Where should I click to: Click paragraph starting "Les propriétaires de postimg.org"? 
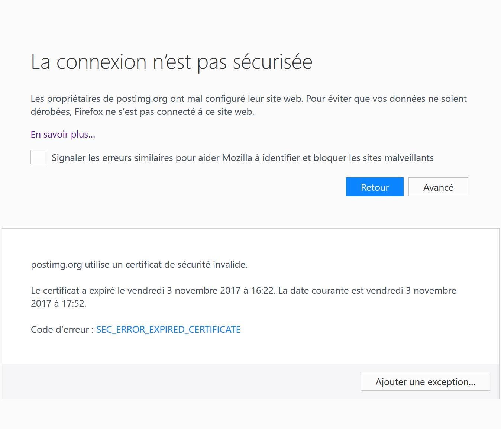tap(248, 99)
